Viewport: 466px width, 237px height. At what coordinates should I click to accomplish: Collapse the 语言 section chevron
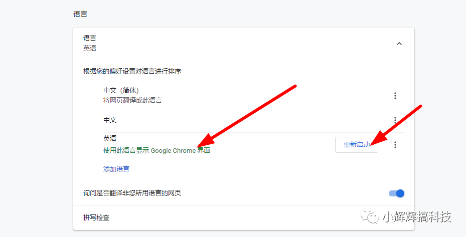coord(399,44)
